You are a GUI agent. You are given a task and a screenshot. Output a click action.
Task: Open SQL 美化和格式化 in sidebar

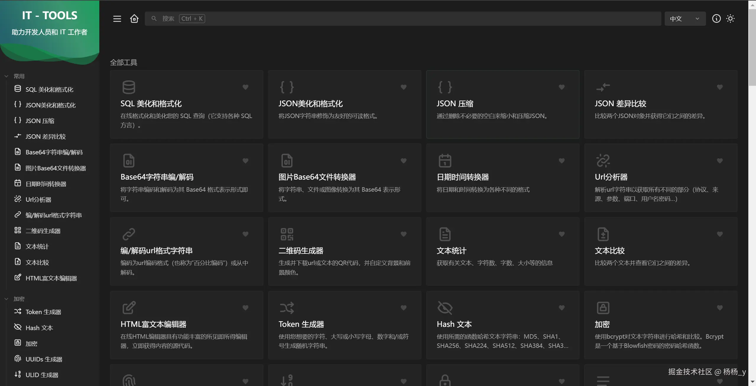pyautogui.click(x=49, y=89)
